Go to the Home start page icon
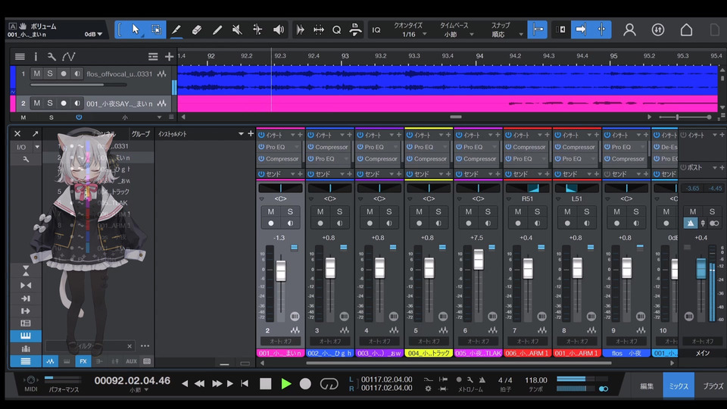 pos(686,30)
